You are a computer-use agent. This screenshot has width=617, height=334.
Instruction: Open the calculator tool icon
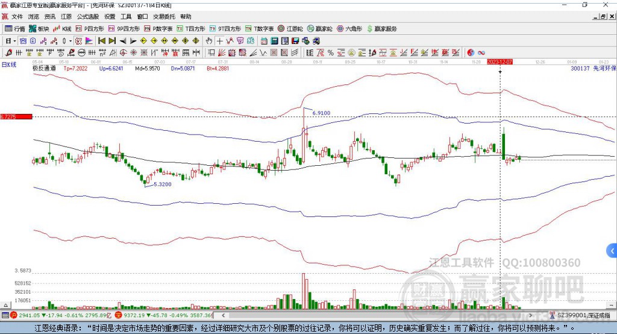tap(275, 41)
